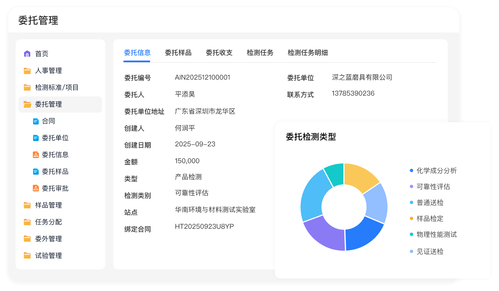499x291 pixels.
Task: Expand the 检测标准/项目 folder
Action: (x=56, y=87)
